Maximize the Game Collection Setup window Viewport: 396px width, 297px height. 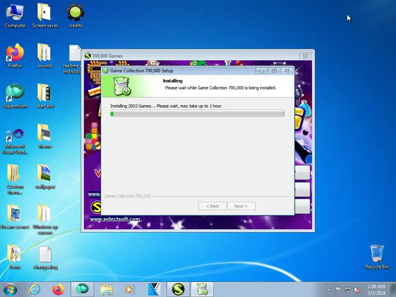[x=274, y=71]
